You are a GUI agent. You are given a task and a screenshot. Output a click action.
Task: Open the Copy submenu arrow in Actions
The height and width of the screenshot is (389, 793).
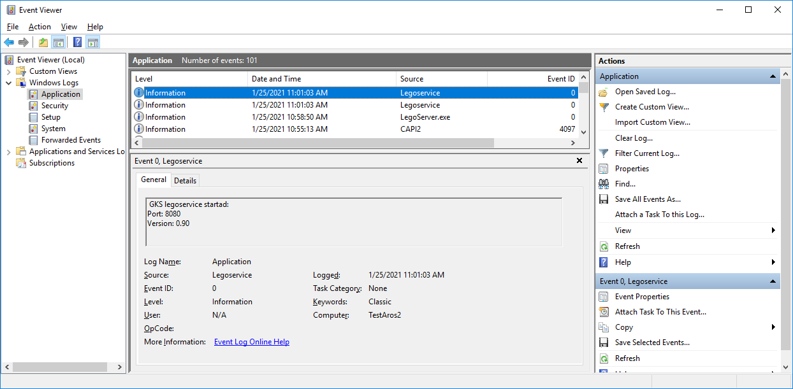coord(773,327)
